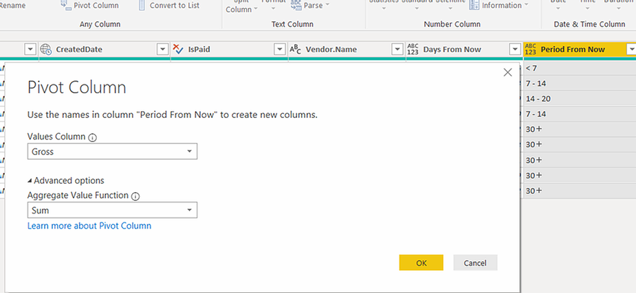Screen dimensions: 636x293
Task: Select the Vendor.Name column header
Action: click(x=347, y=49)
